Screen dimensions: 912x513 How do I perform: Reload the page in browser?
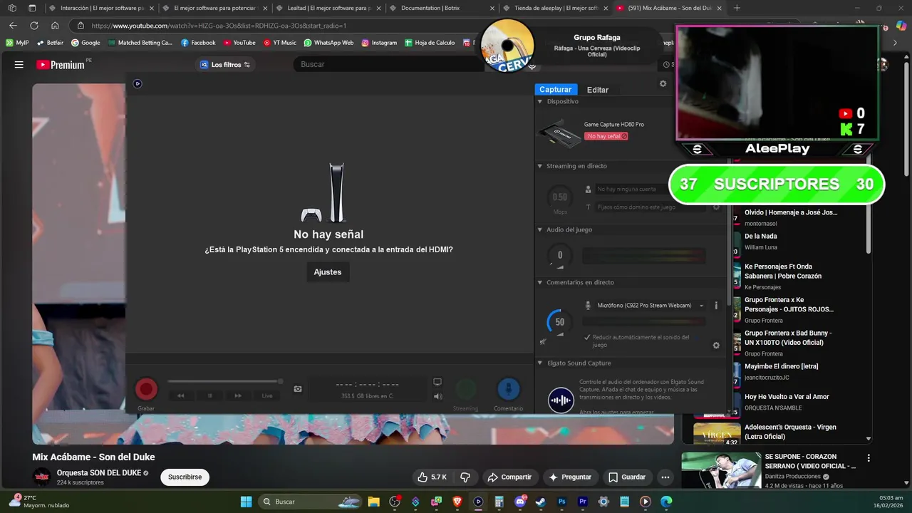pos(33,26)
